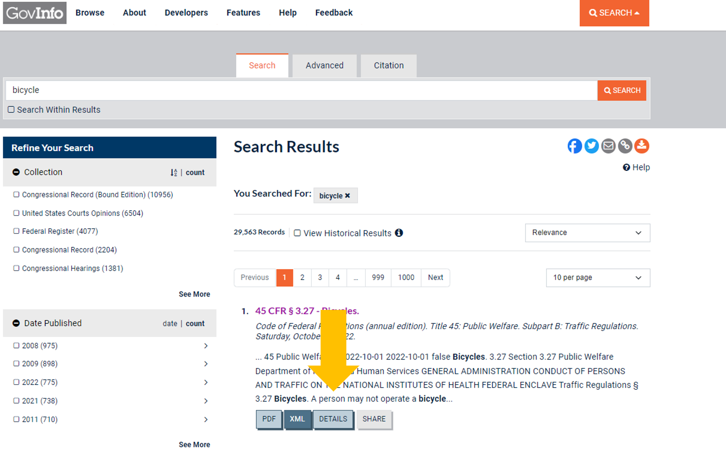Open the Developers menu
The image size is (726, 449).
click(x=186, y=13)
